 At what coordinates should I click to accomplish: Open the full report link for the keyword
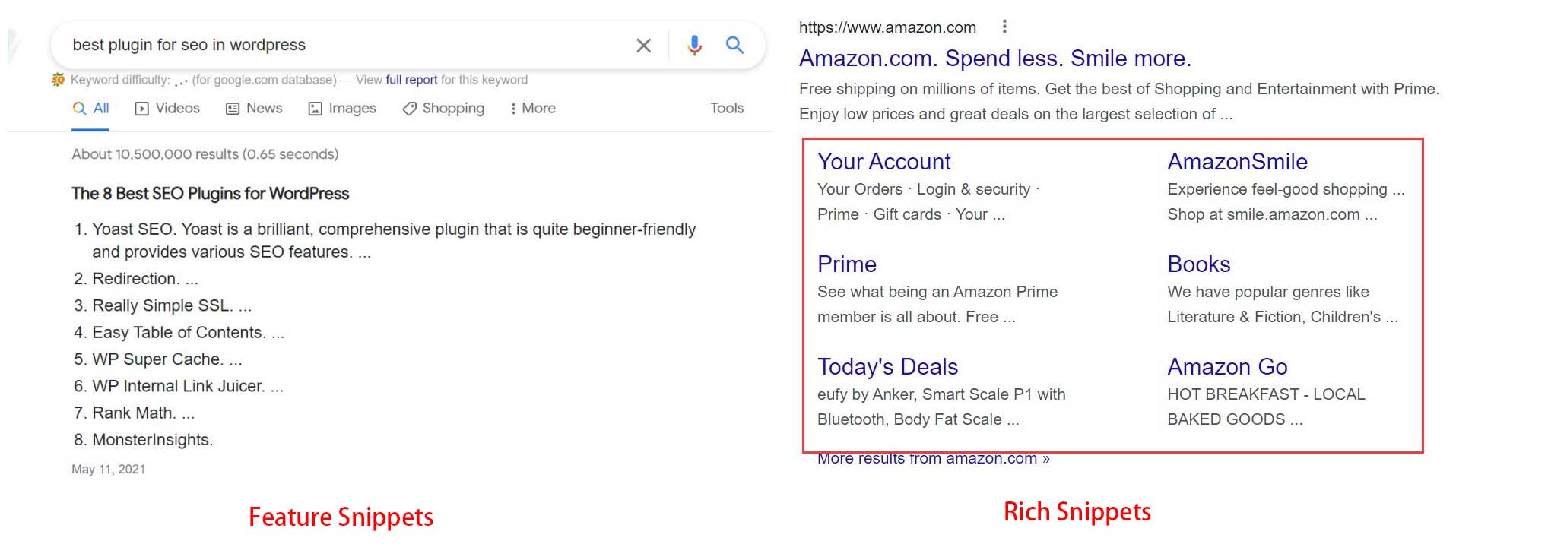[x=411, y=79]
